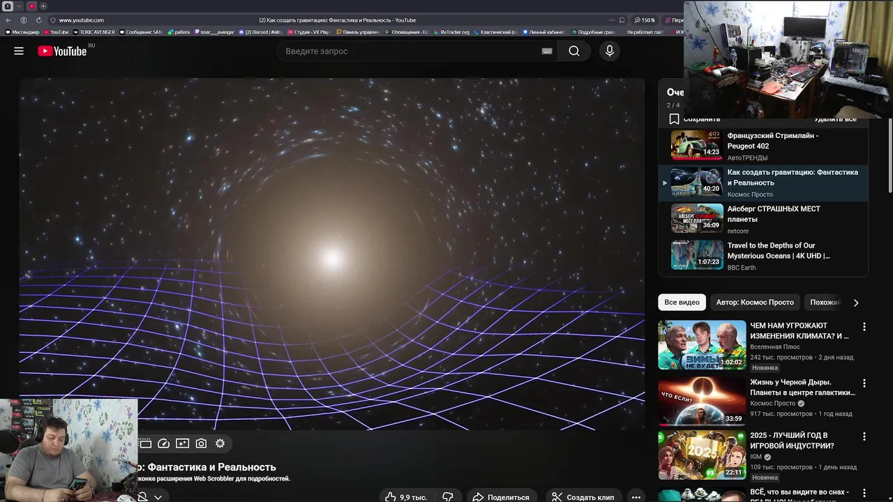Click the 'Вселенная Плюс' channel name
The image size is (893, 502).
[774, 347]
